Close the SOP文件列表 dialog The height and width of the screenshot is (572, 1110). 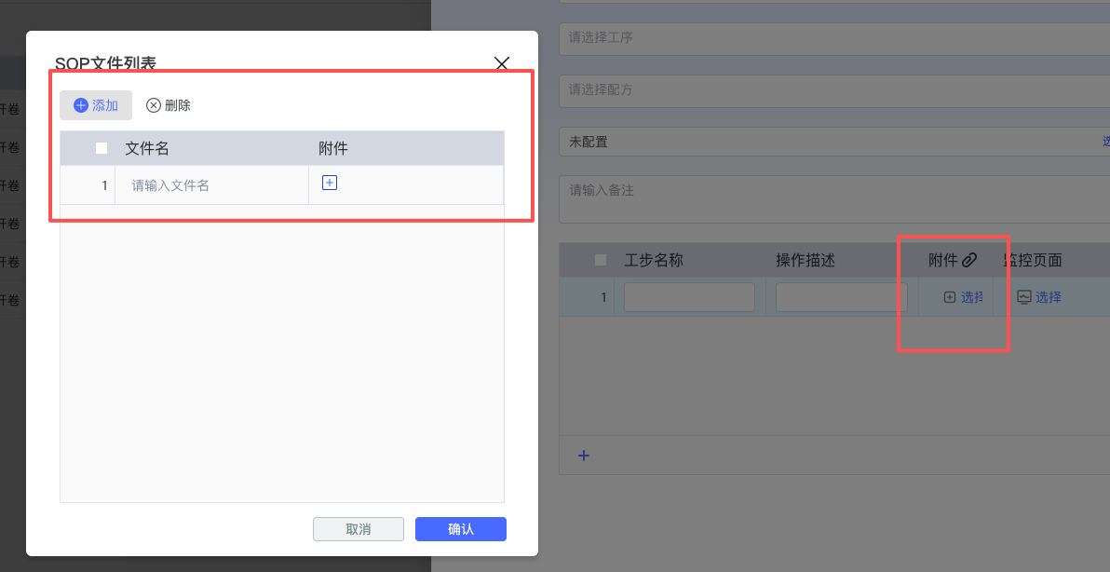tap(502, 63)
